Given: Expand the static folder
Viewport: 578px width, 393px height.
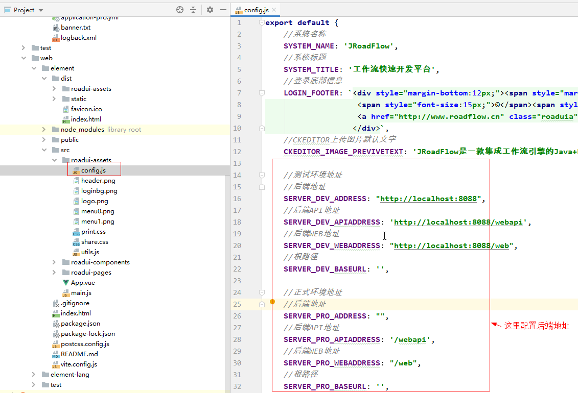Looking at the screenshot, I should 54,99.
